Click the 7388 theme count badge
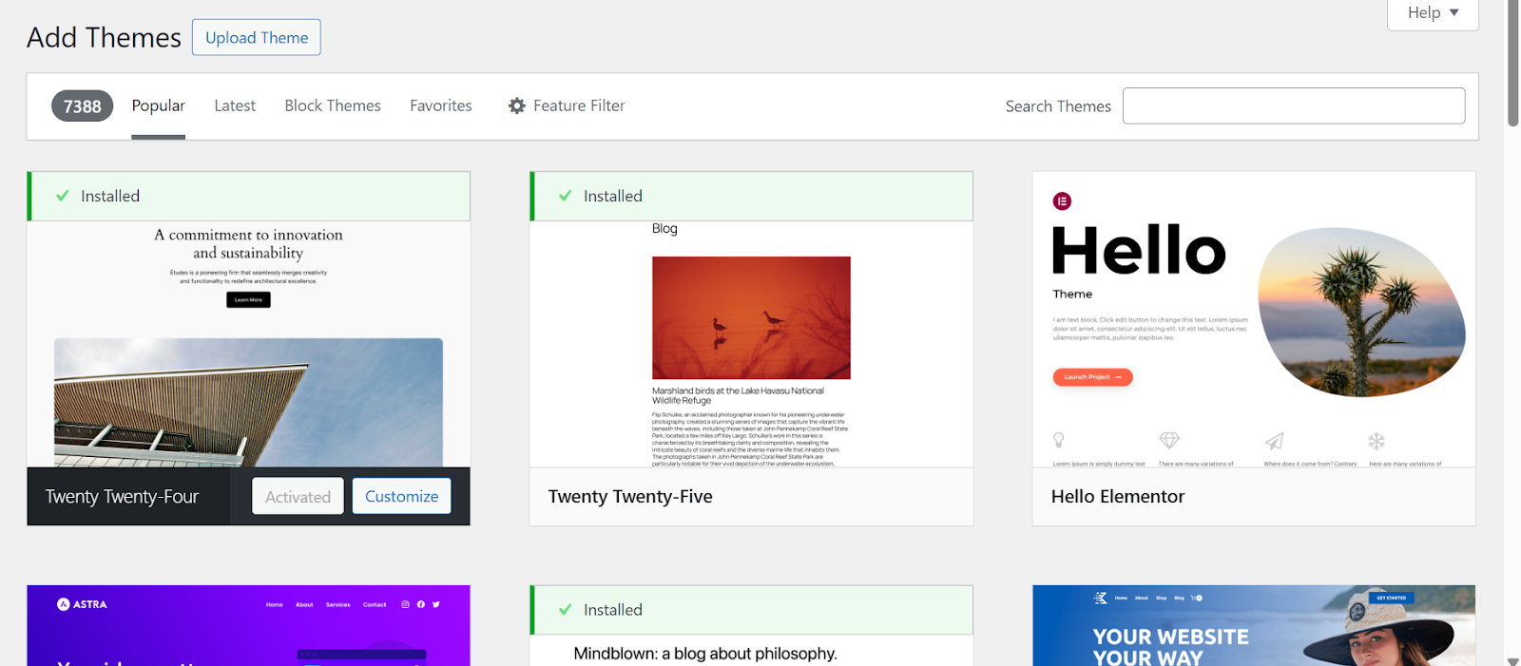Image resolution: width=1521 pixels, height=666 pixels. pyautogui.click(x=83, y=106)
